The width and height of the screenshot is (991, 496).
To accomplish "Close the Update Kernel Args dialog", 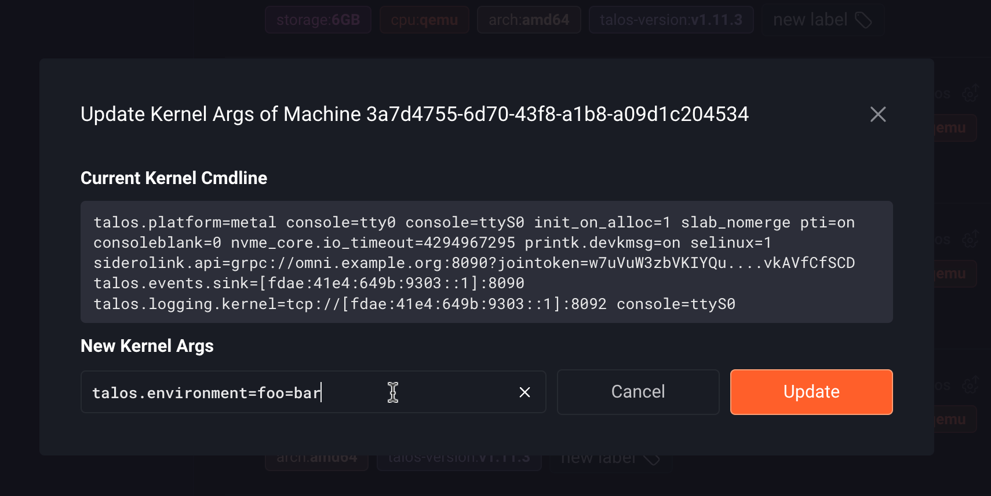I will tap(878, 114).
